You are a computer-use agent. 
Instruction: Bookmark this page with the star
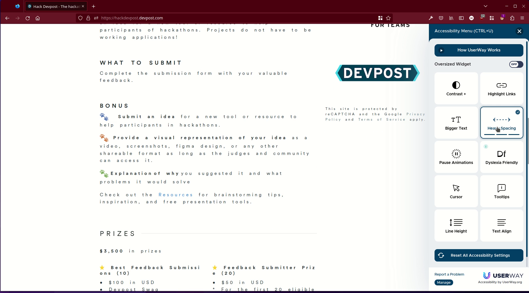(388, 18)
